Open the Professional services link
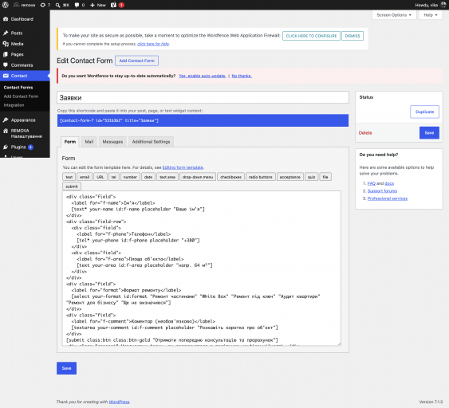Image resolution: width=449 pixels, height=408 pixels. pos(388,198)
